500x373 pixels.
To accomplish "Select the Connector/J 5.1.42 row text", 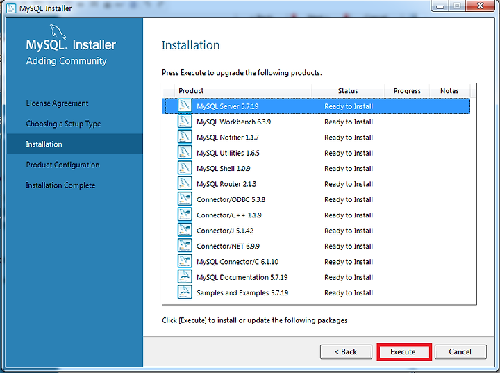I will click(x=225, y=231).
